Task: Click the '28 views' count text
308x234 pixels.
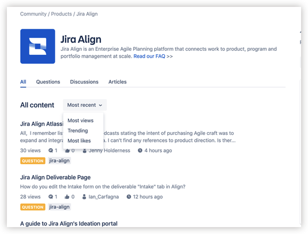Action: click(x=30, y=197)
